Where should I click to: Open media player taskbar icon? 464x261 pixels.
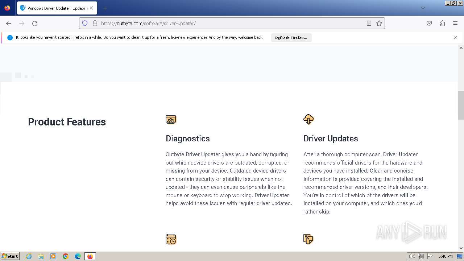pos(53,256)
